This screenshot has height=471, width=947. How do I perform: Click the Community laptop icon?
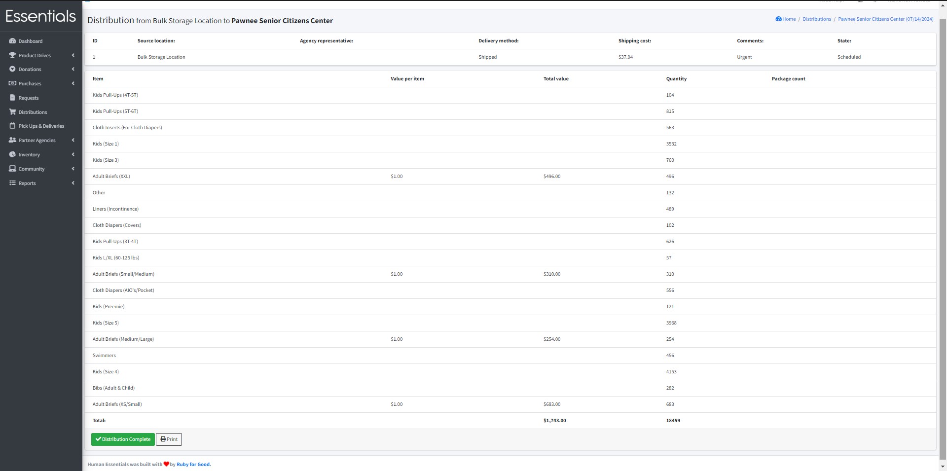pyautogui.click(x=12, y=169)
